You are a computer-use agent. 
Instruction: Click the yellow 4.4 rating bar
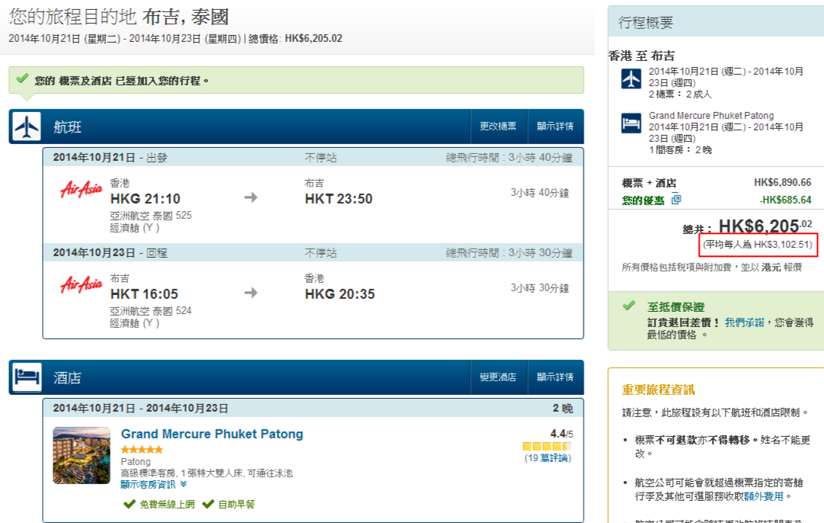pyautogui.click(x=546, y=446)
